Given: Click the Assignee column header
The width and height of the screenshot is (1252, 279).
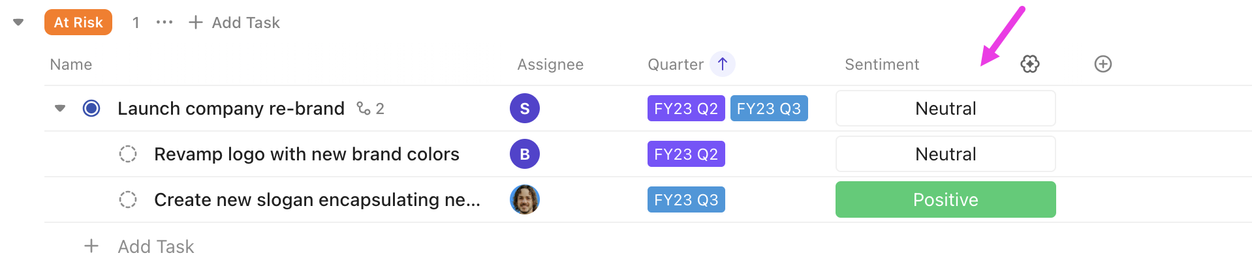Looking at the screenshot, I should 550,64.
